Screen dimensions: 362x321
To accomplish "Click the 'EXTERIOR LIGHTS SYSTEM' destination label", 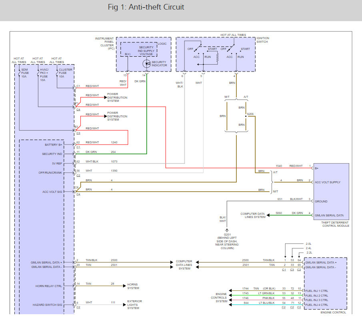I will point(134,305).
